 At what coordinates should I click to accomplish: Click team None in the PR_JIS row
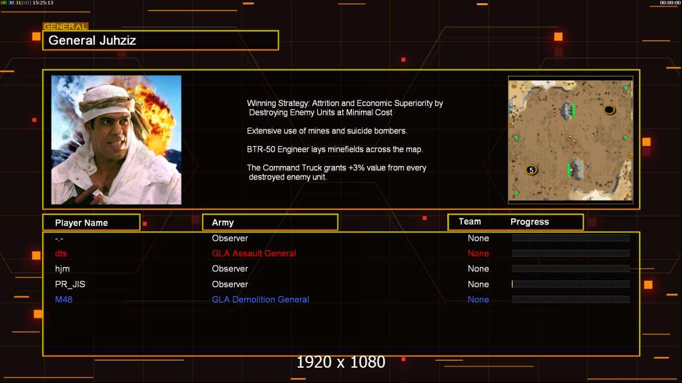478,284
